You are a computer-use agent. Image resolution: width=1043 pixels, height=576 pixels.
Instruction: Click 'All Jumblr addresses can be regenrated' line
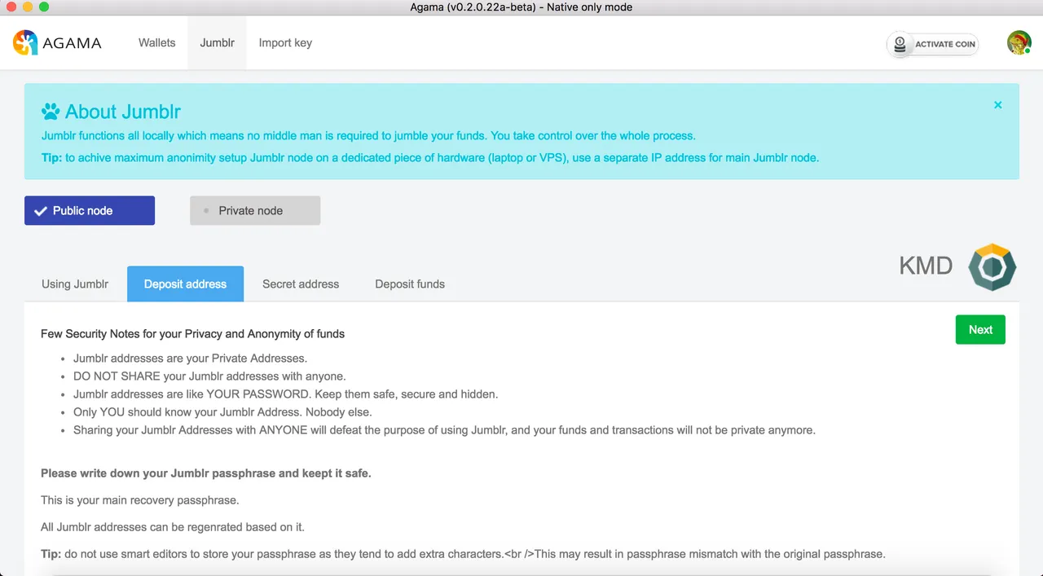point(173,527)
